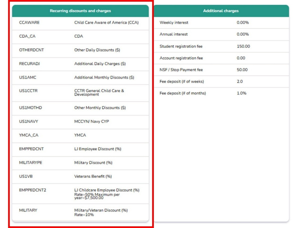Select the OTHERDCNT code

[32, 50]
